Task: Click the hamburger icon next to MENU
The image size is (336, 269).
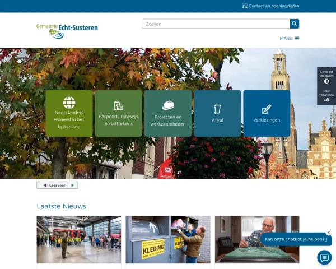Action: pos(297,39)
